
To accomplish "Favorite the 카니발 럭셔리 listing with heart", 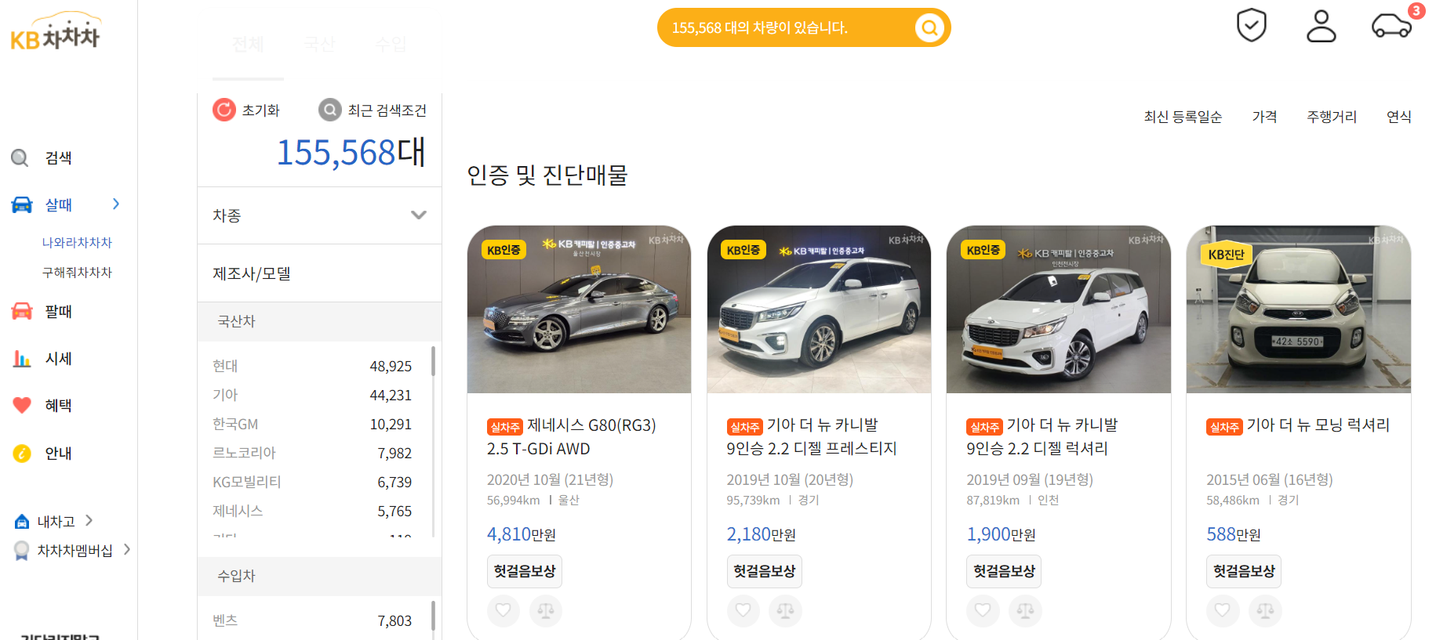I will [983, 610].
